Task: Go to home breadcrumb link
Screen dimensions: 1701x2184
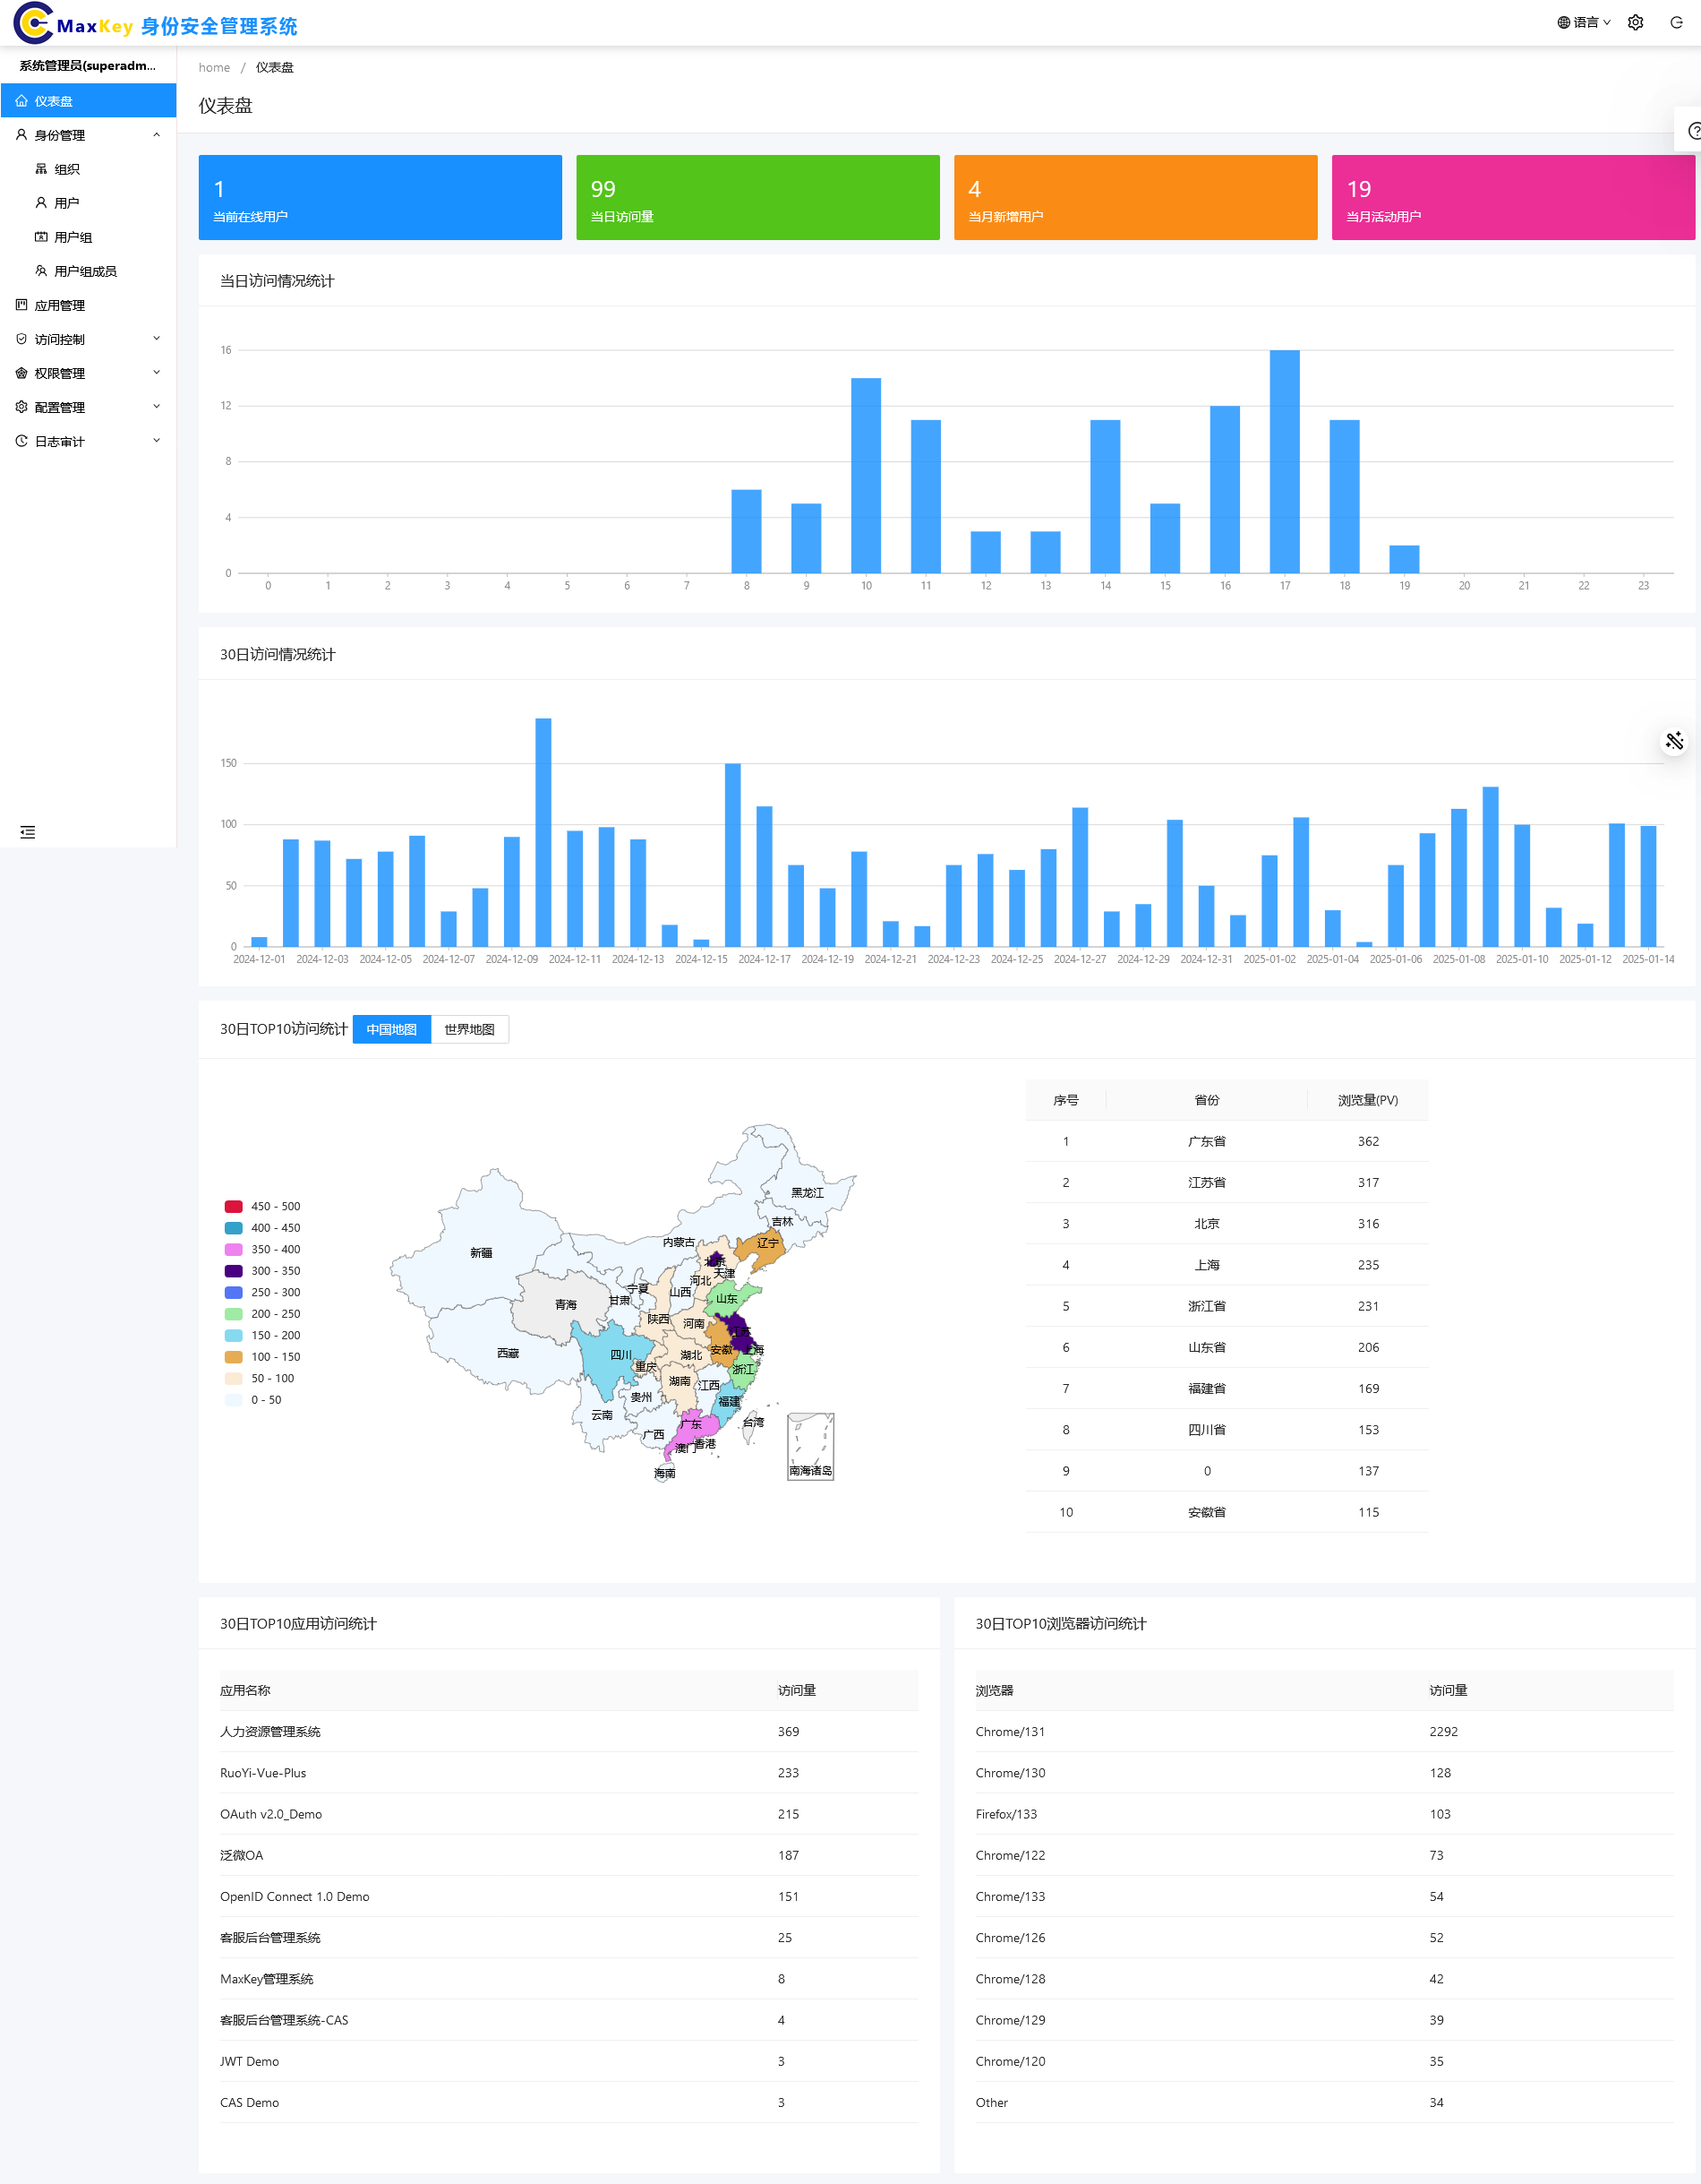Action: click(214, 68)
